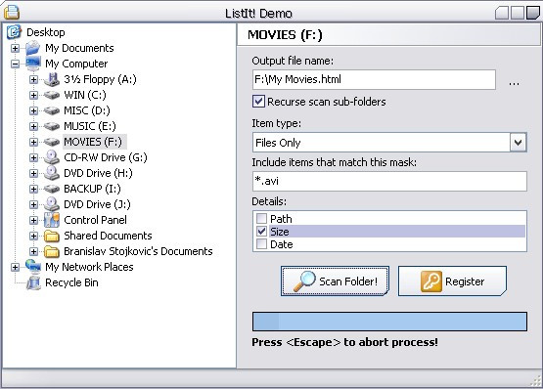Select the Shared Documents folder icon
The width and height of the screenshot is (543, 389).
tap(52, 236)
